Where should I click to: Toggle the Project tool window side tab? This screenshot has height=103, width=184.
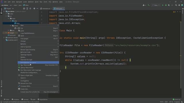pyautogui.click(x=1, y=11)
